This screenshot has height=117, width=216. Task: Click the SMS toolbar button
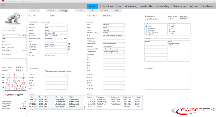(x=92, y=11)
